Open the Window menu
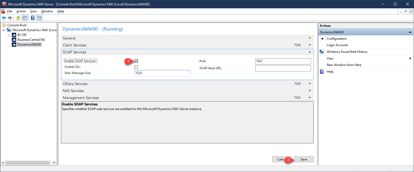This screenshot has width=414, height=172. 47,11
